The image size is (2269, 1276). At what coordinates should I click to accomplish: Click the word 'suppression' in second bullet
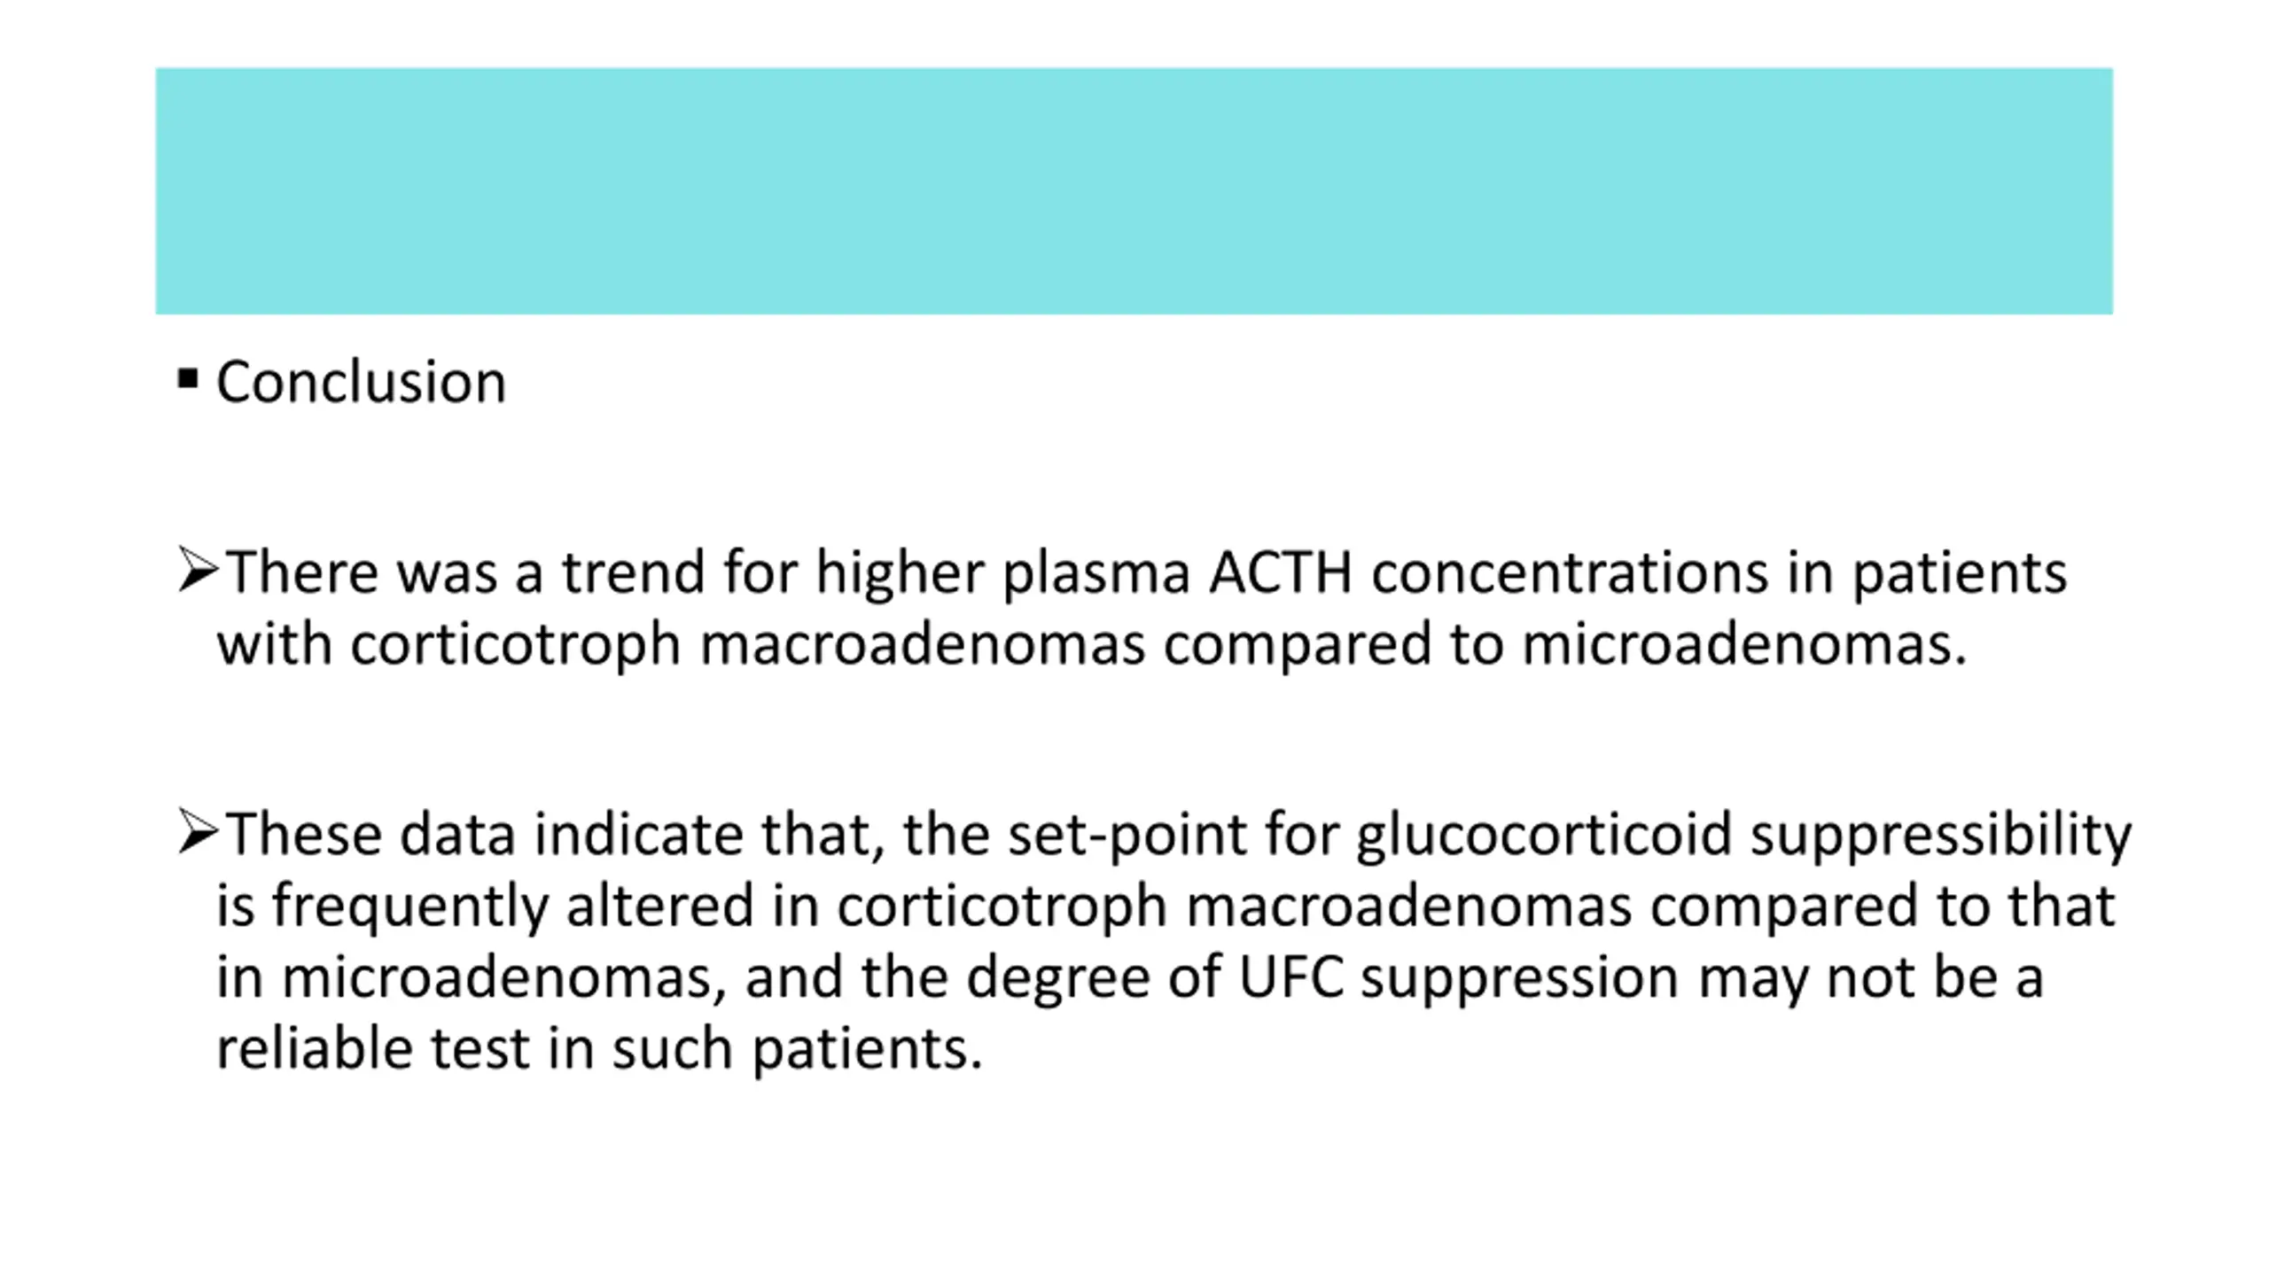click(x=1519, y=979)
